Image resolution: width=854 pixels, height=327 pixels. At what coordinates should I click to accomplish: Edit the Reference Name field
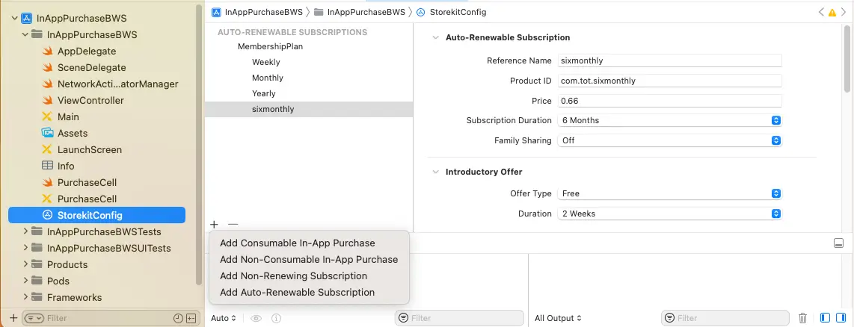(x=670, y=60)
